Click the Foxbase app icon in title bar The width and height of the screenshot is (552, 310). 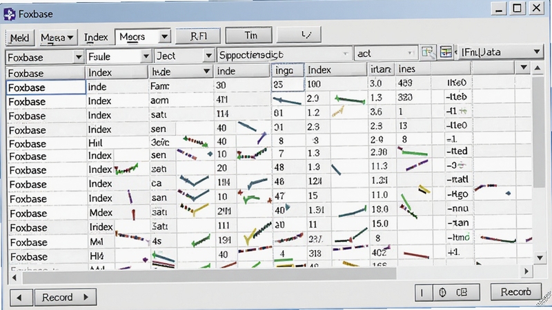9,14
